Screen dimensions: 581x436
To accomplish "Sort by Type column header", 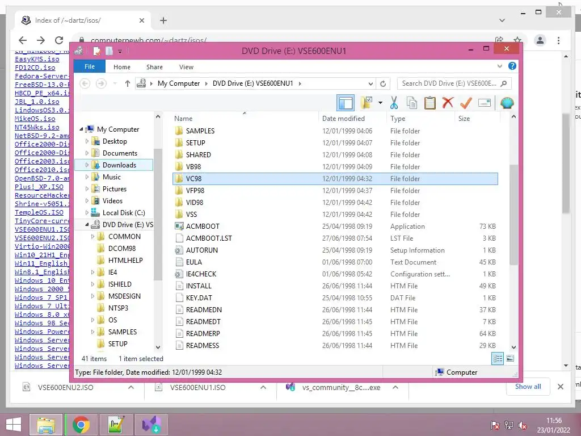I will (420, 119).
